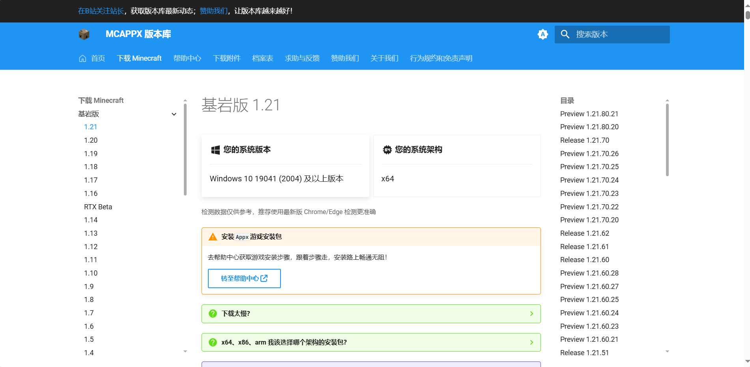Viewport: 750px width, 367px height.
Task: Toggle the auto theme brightness icon
Action: [543, 34]
